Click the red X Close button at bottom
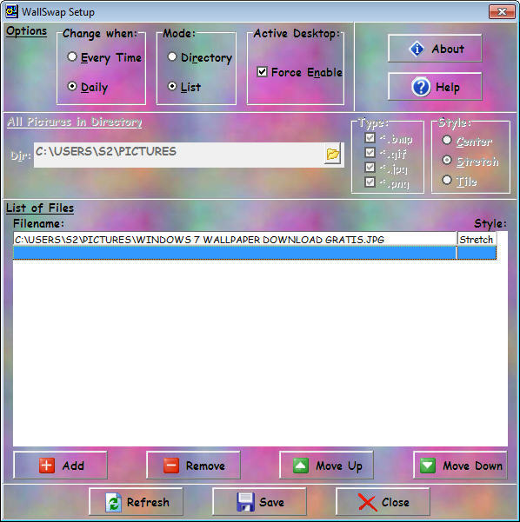Viewport: 520px width, 522px height. pos(383,502)
